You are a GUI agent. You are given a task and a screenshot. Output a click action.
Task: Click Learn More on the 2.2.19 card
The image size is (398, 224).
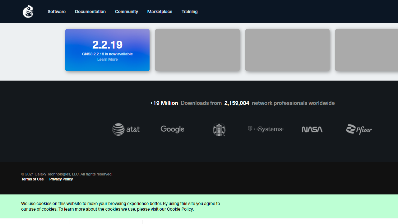107,59
